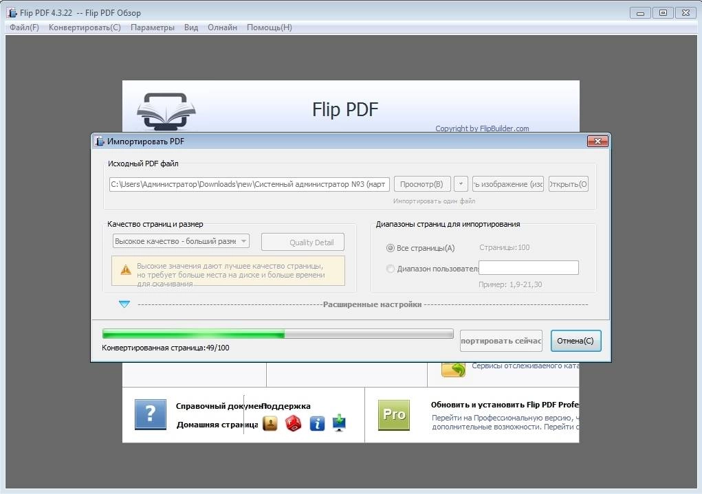Click the 'Импортировать один файл' label
Image resolution: width=702 pixels, height=494 pixels.
point(434,201)
